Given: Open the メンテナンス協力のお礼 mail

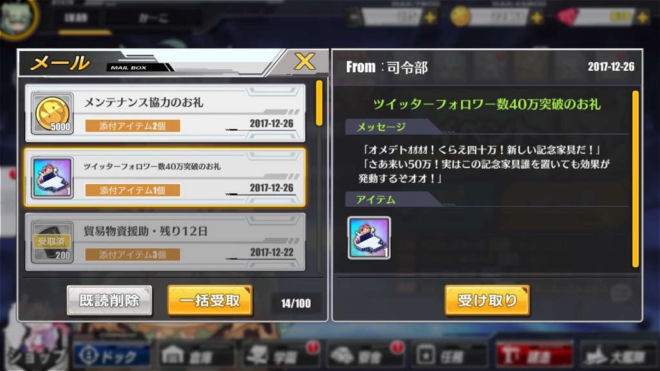Looking at the screenshot, I should 165,113.
